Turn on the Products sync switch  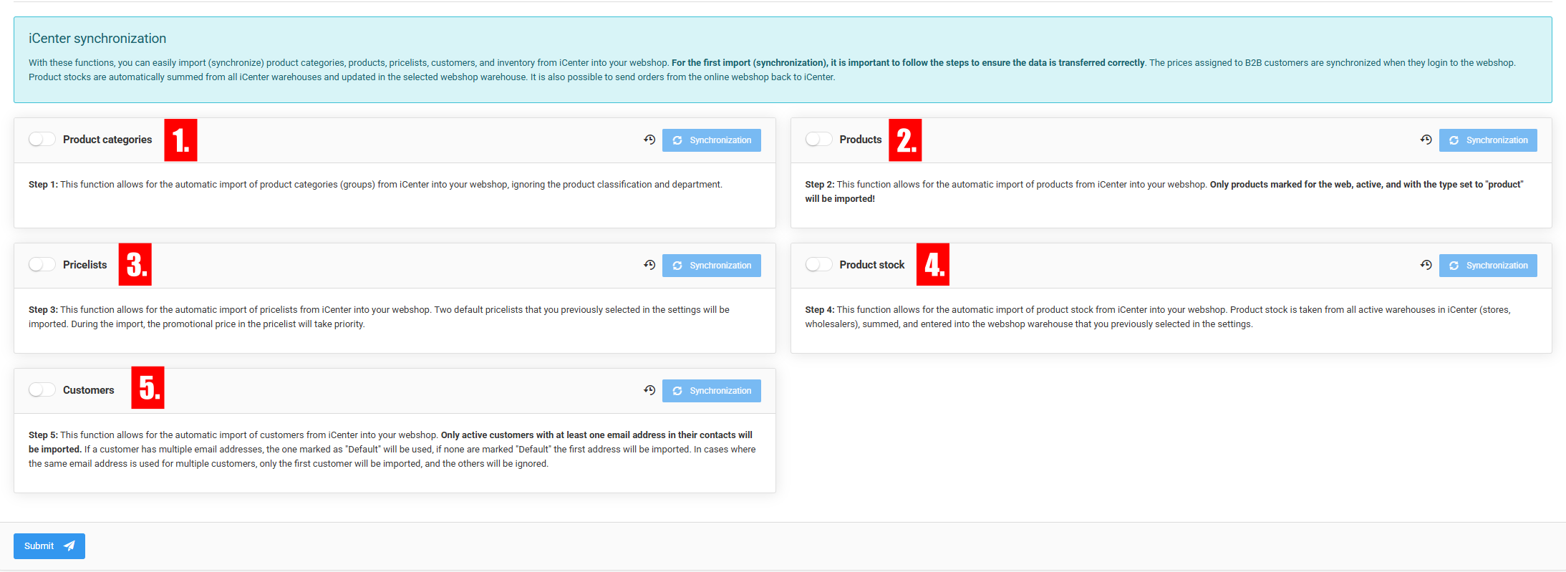[818, 140]
